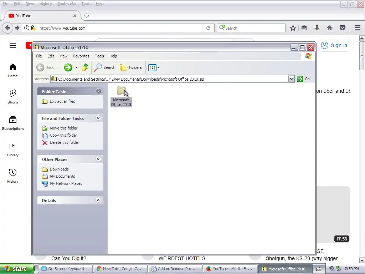
Task: Click Firefox forward navigation button
Action: click(x=17, y=28)
